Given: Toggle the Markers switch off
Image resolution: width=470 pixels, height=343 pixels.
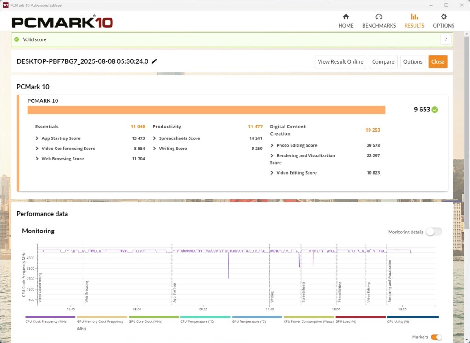Looking at the screenshot, I should pos(436,337).
